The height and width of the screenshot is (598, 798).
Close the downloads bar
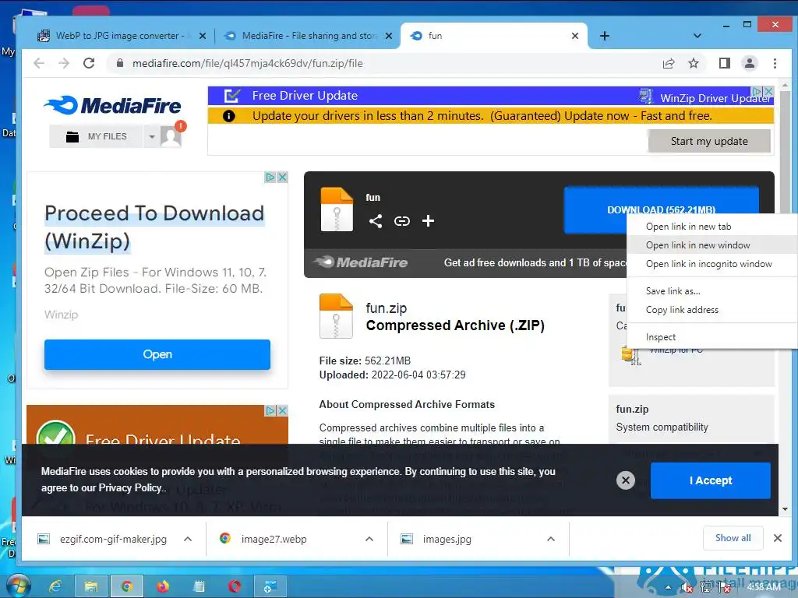(777, 538)
